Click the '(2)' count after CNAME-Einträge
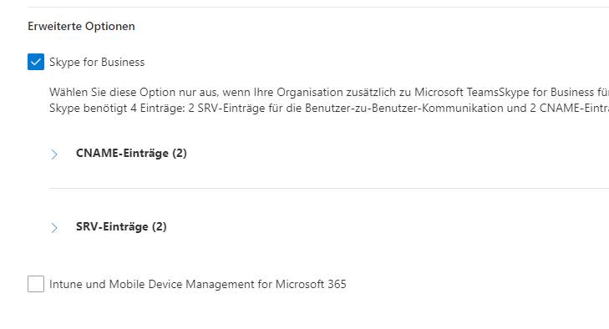The image size is (609, 329). 179,153
